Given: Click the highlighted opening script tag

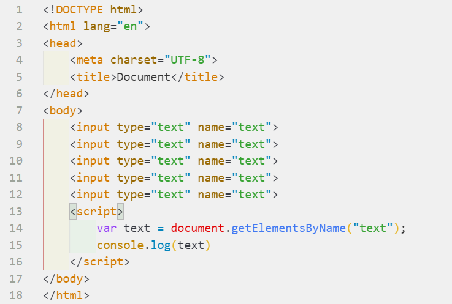Looking at the screenshot, I should point(96,212).
